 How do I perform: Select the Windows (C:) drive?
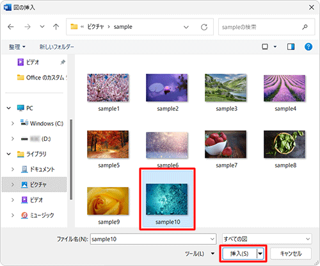tap(42, 123)
